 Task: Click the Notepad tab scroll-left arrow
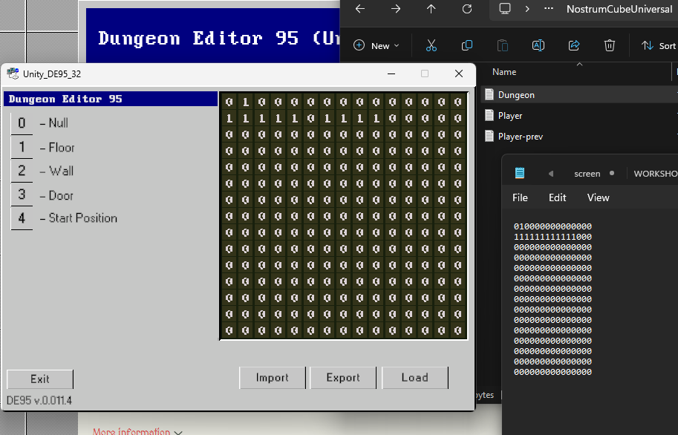551,174
